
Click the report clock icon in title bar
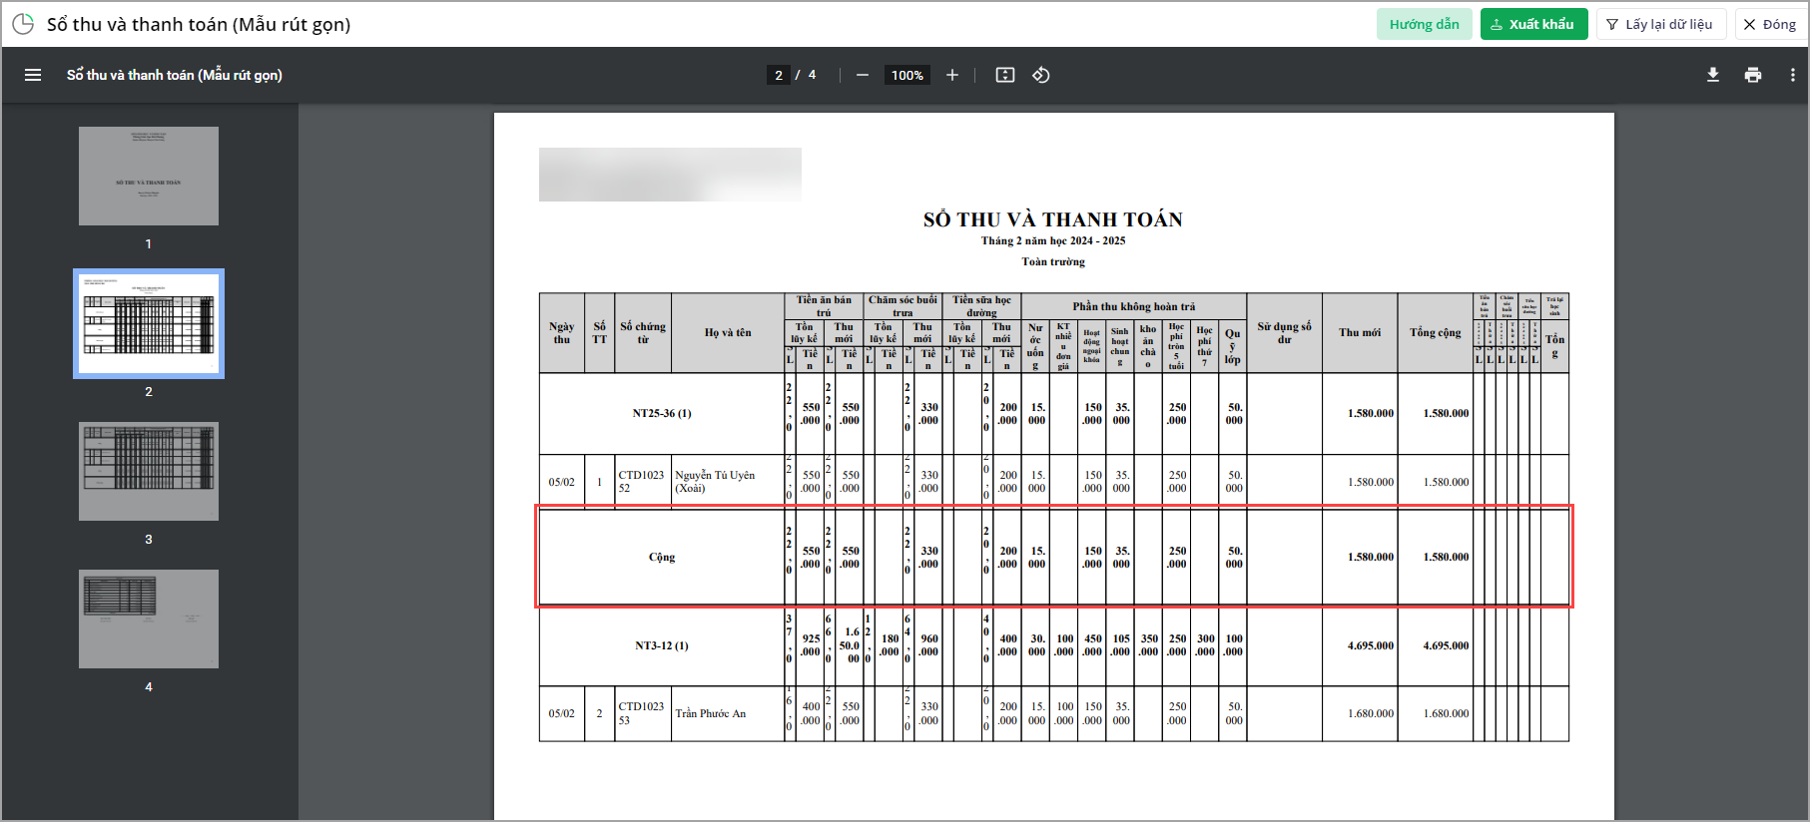click(23, 24)
